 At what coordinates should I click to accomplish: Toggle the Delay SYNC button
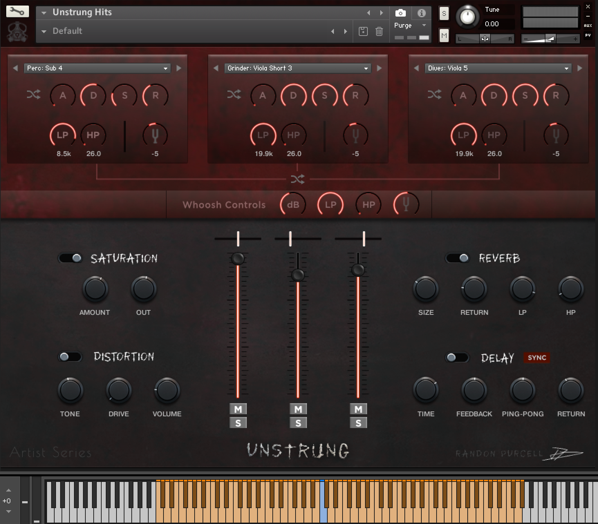[x=537, y=358]
